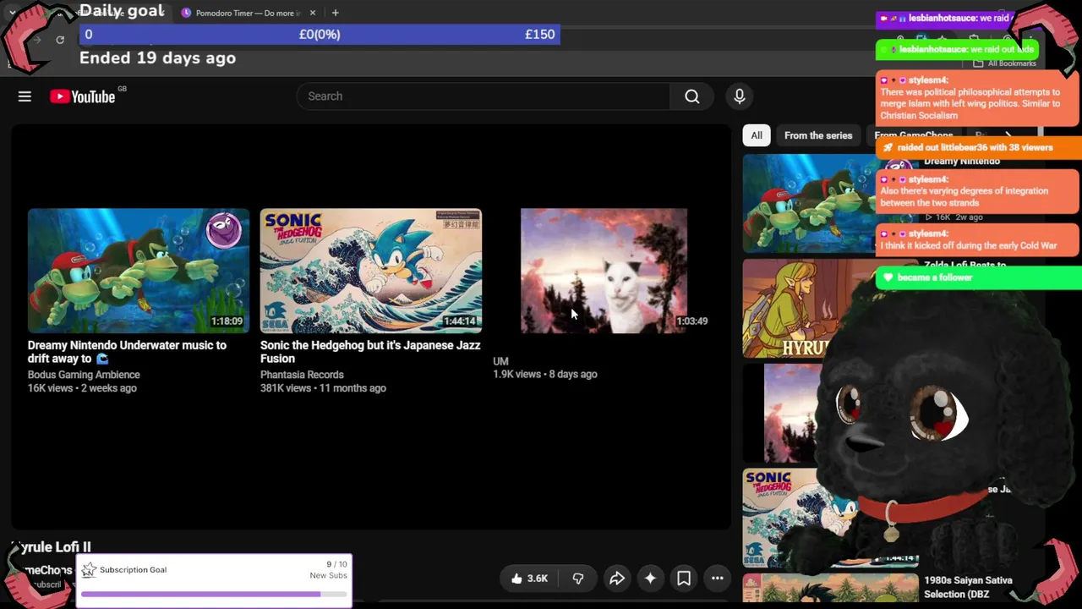1082x609 pixels.
Task: Open the Phantasia Records channel
Action: [302, 375]
